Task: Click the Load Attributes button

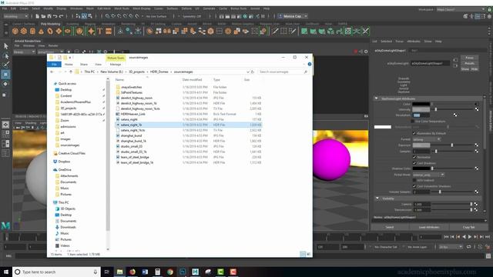Action: 429,227
